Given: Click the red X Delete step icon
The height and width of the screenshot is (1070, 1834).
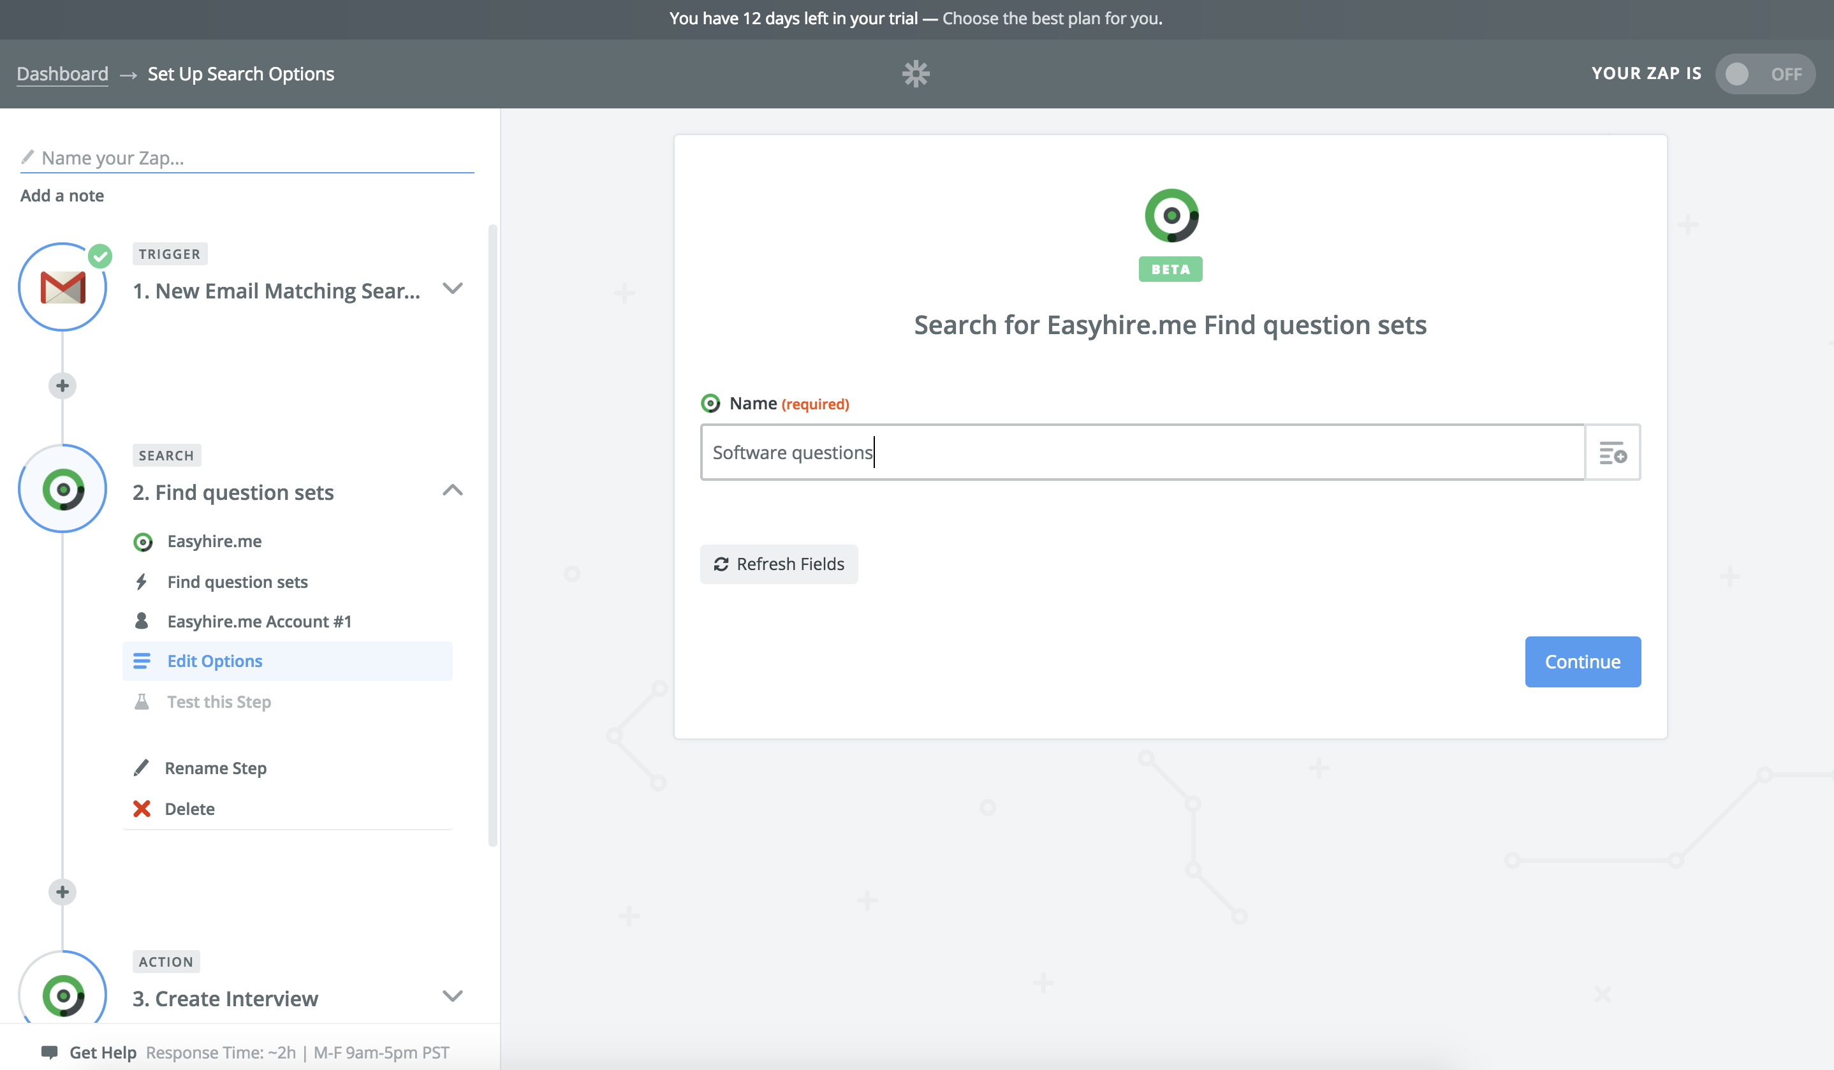Looking at the screenshot, I should click(x=142, y=809).
